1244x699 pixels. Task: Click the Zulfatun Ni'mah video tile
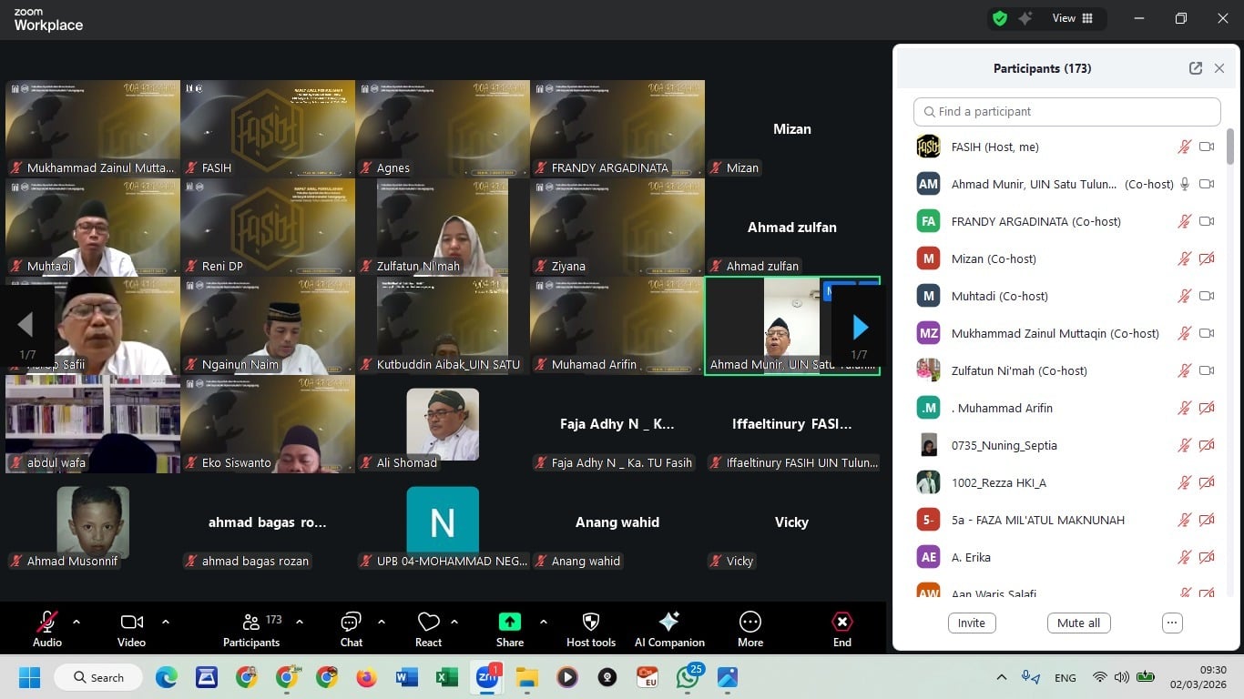pos(443,228)
